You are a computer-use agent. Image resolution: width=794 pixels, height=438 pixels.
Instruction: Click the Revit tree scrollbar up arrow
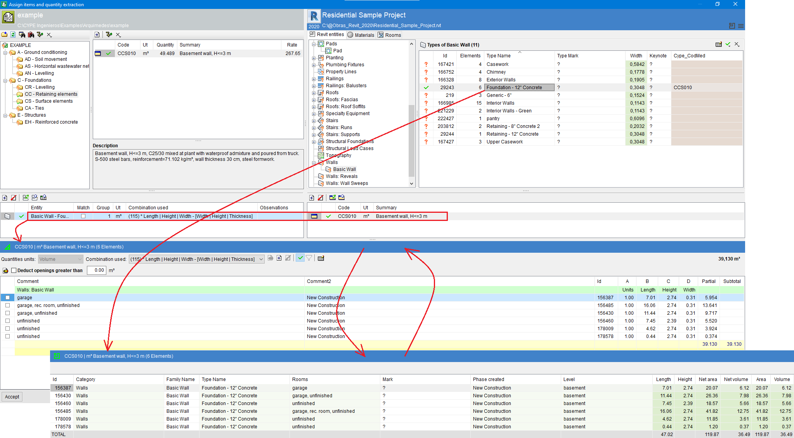pyautogui.click(x=411, y=44)
